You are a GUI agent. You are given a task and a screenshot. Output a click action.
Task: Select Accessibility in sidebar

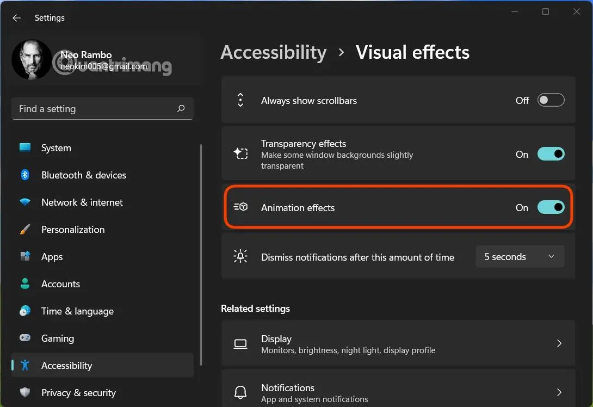pyautogui.click(x=102, y=366)
